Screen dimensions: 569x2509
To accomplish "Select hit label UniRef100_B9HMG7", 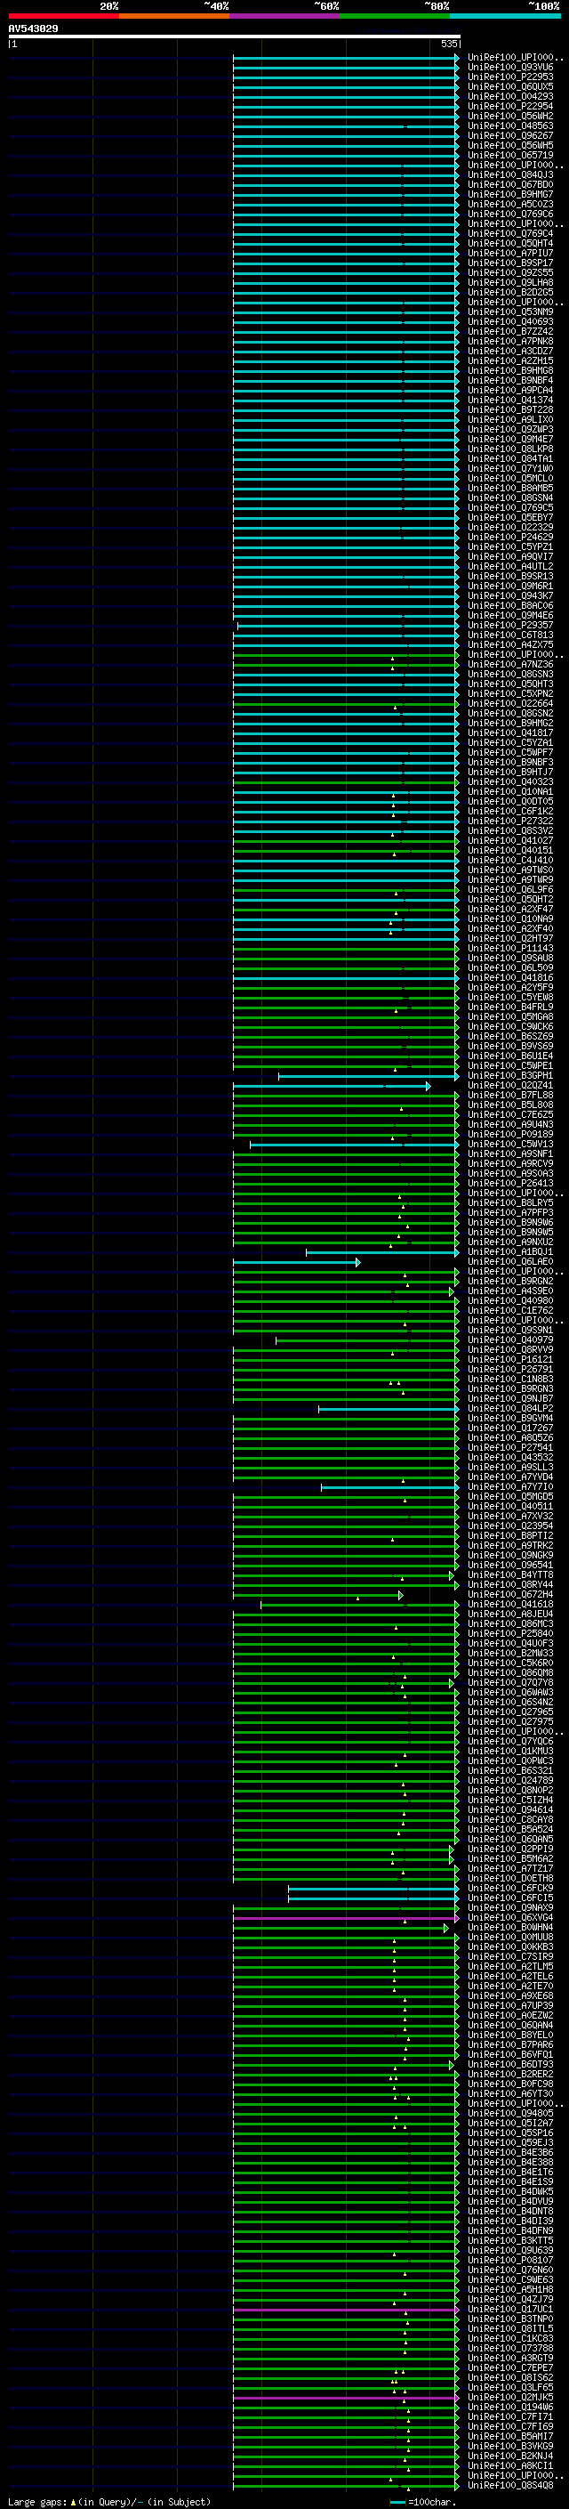I will (x=510, y=195).
